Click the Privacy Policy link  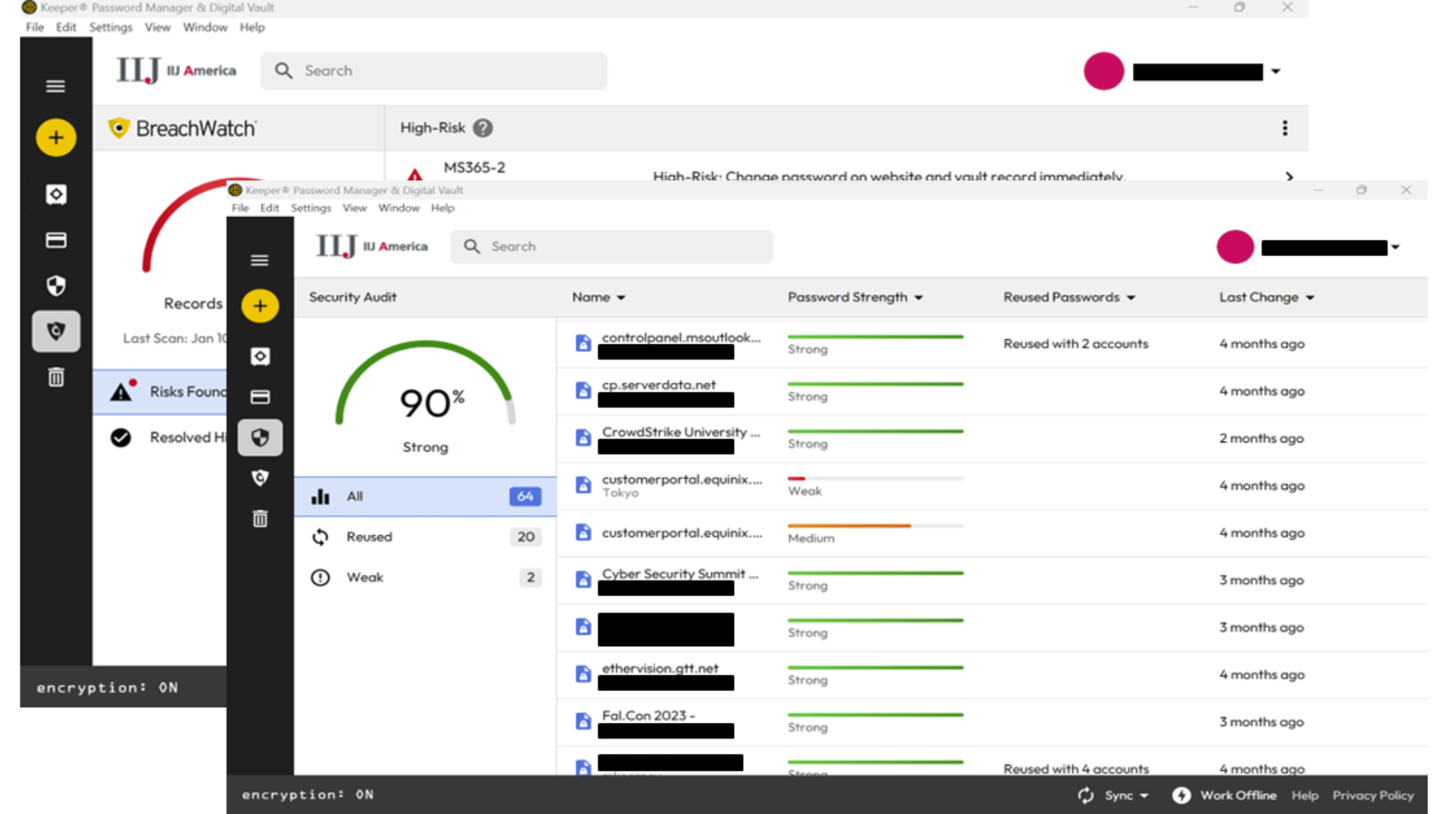(x=1372, y=795)
